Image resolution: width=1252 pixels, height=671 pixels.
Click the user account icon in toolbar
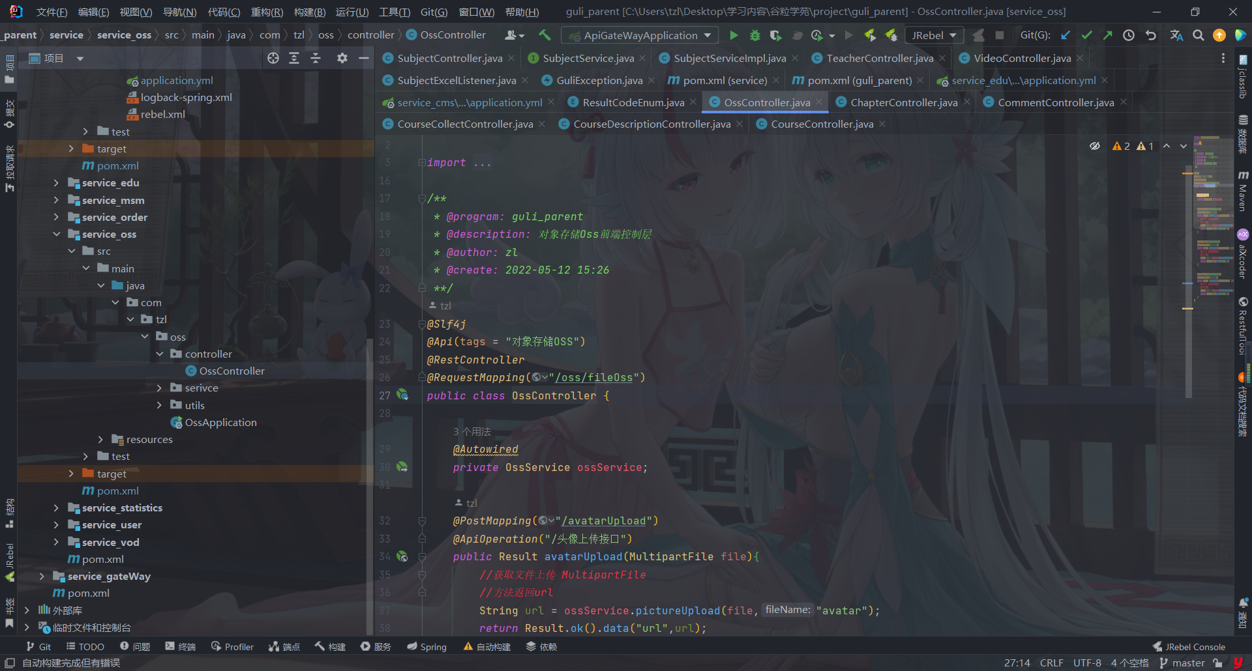click(x=514, y=35)
